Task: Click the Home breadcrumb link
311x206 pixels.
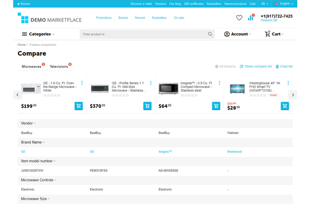Action: tap(22, 45)
